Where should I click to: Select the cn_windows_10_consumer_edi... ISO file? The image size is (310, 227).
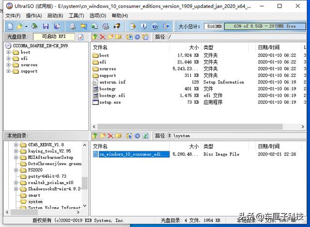click(134, 154)
